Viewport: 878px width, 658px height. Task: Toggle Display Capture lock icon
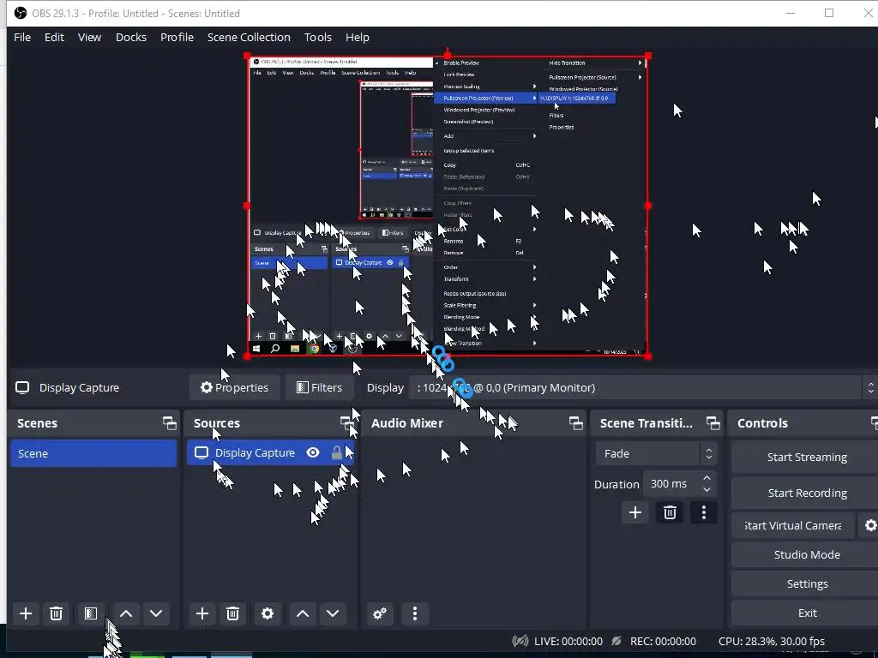336,452
